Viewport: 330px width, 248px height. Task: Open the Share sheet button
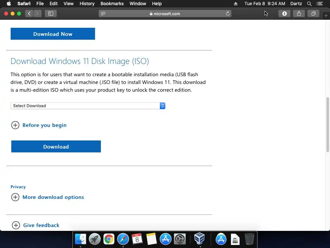(299, 14)
